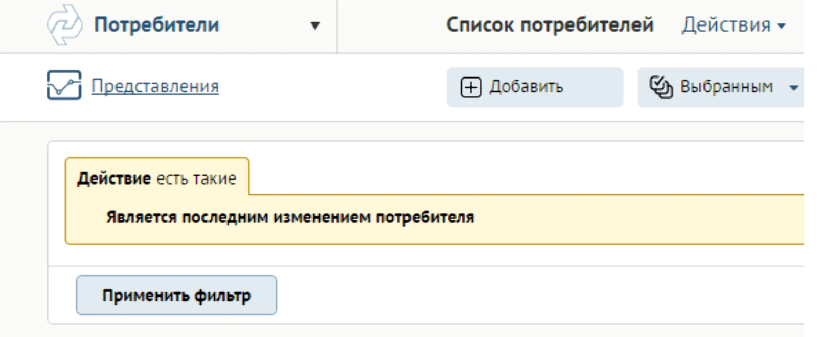Screen dimensions: 818x337
Task: Click the Выбранным button text
Action: coord(726,87)
